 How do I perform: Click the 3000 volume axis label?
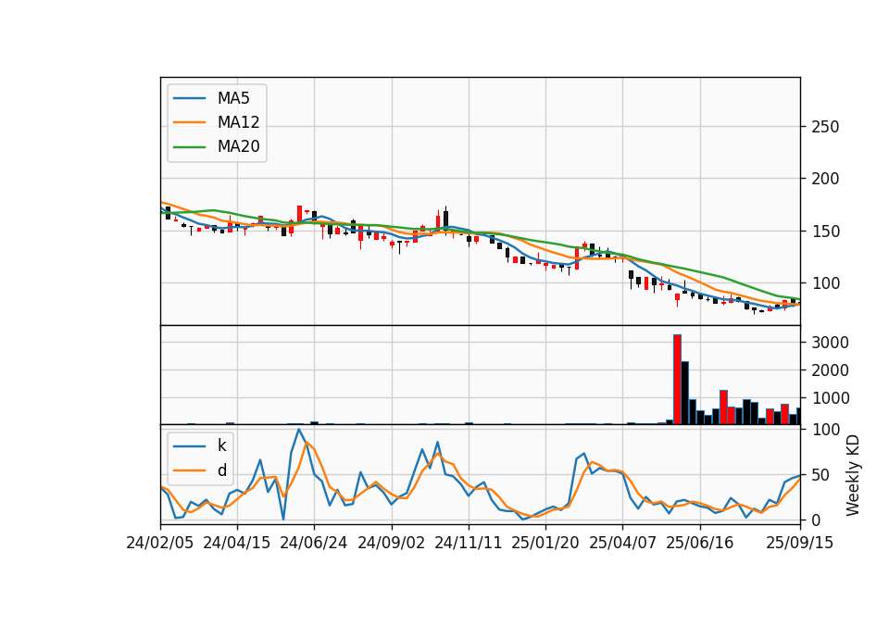(830, 343)
